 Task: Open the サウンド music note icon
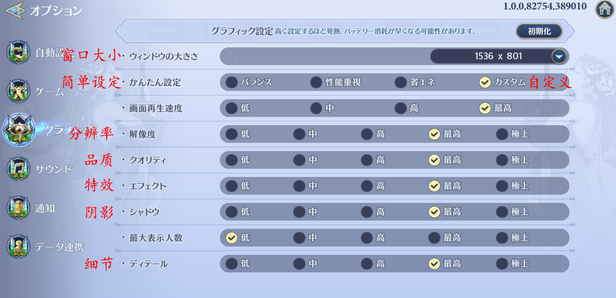tap(18, 169)
